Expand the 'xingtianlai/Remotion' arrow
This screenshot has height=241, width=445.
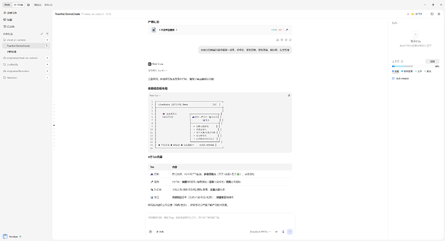point(47,71)
